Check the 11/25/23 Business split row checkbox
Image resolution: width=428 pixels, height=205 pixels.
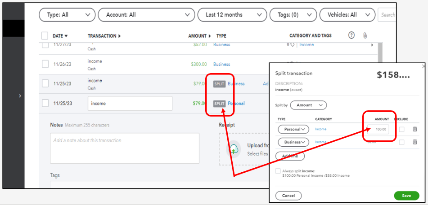pyautogui.click(x=45, y=83)
